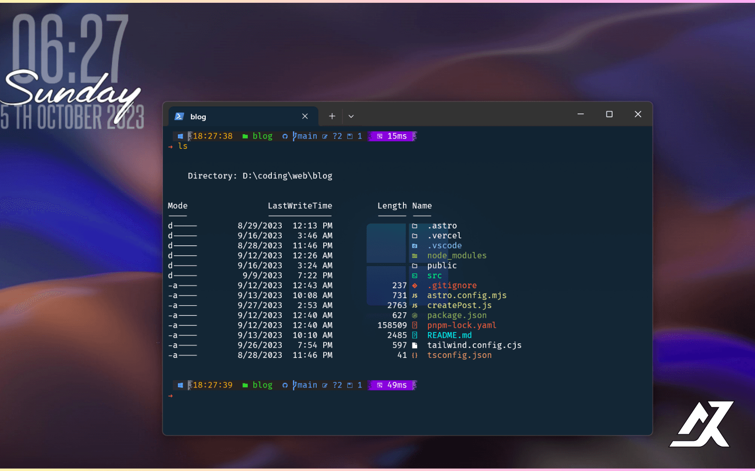
Task: Click the purple 15ms execution time badge
Action: point(393,136)
